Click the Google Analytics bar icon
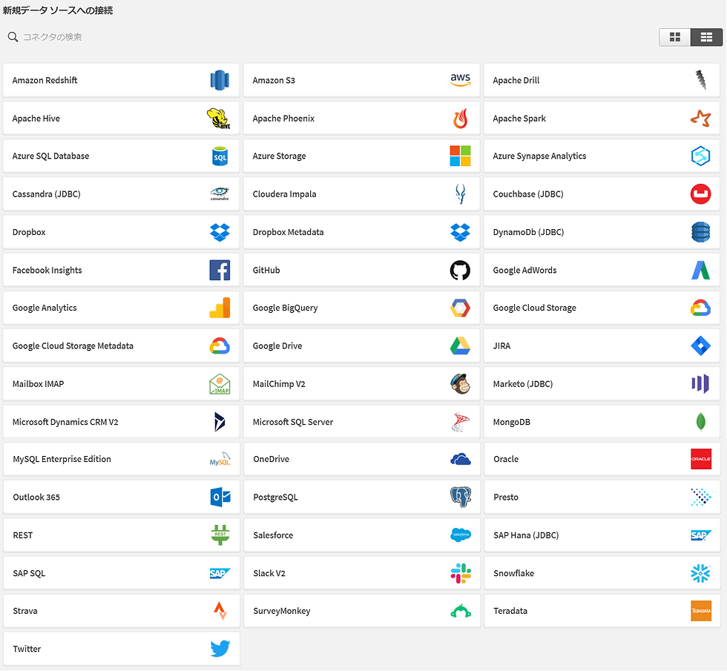The width and height of the screenshot is (727, 671). point(220,308)
